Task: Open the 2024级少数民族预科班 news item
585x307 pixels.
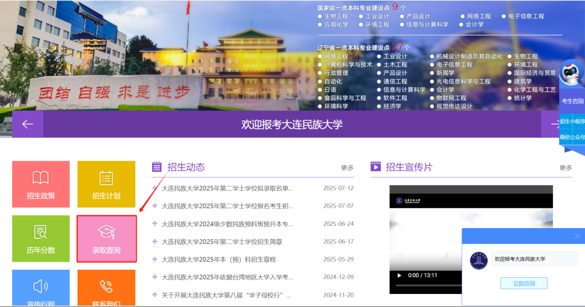Action: [x=227, y=224]
